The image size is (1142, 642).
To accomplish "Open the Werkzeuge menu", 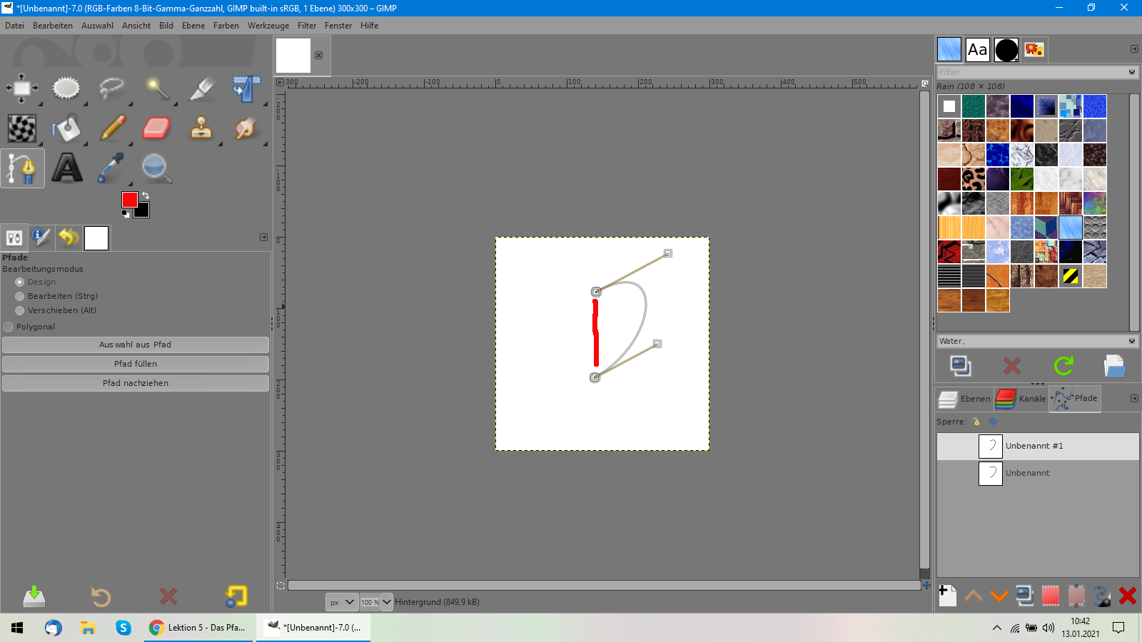I will 268,26.
